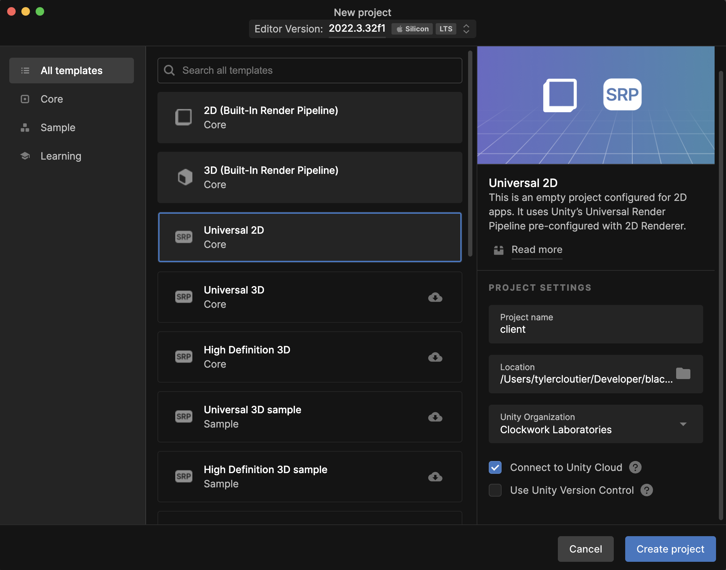Select the Core templates category

pos(52,99)
